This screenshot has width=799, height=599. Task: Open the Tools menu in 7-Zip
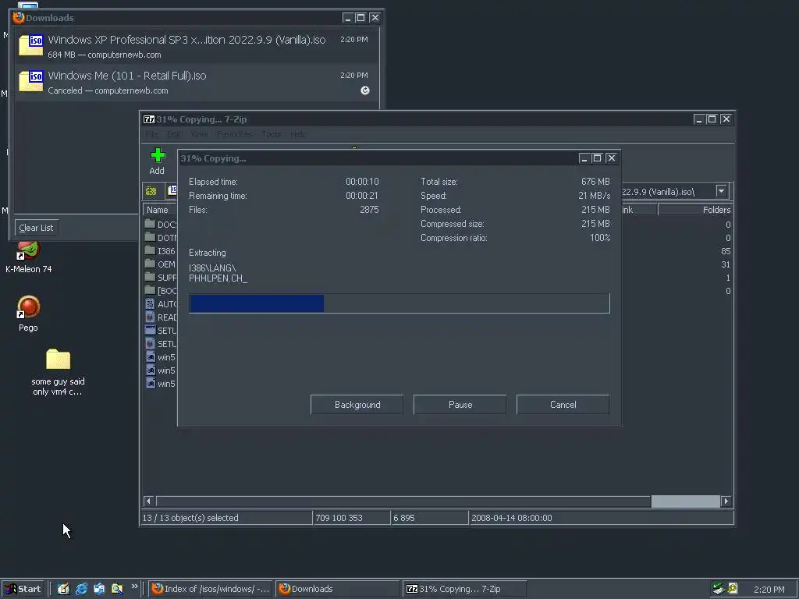coord(271,134)
